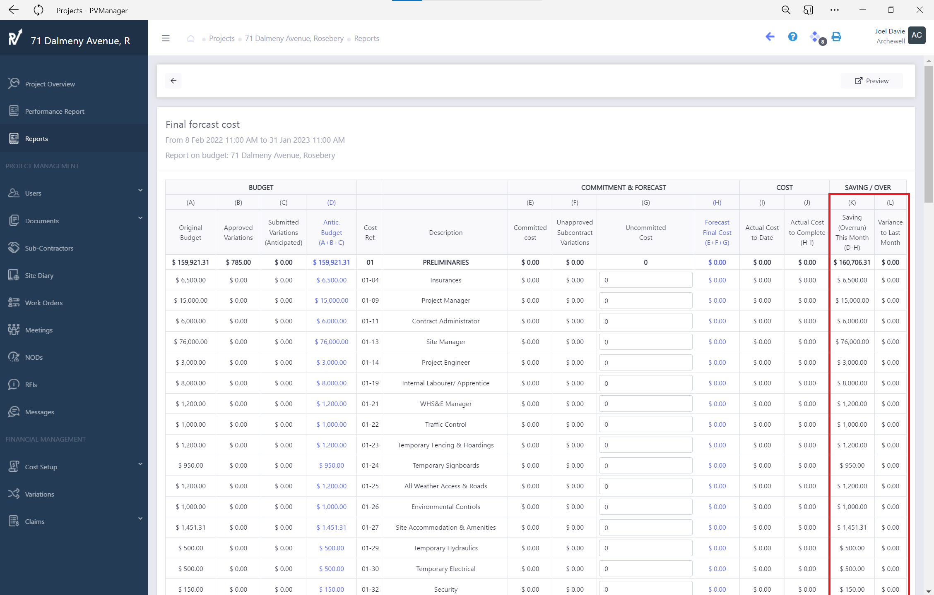
Task: Scroll down the report table
Action: [928, 591]
